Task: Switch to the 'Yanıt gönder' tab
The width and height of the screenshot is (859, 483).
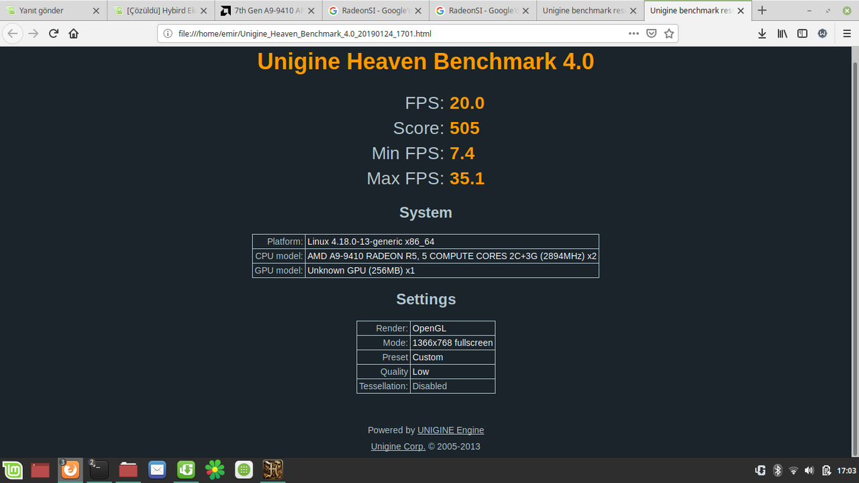Action: [54, 11]
